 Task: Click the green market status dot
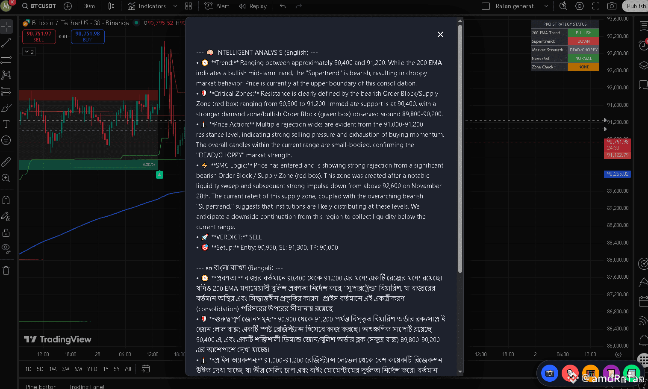point(136,23)
